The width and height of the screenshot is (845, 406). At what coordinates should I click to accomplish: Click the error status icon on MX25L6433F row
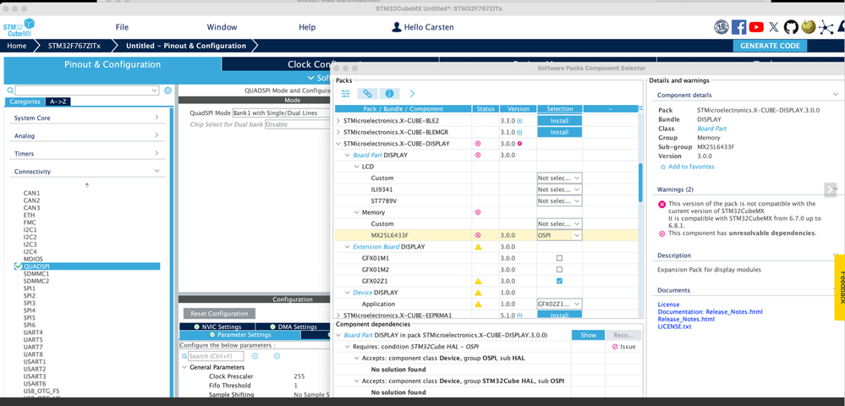pos(477,235)
